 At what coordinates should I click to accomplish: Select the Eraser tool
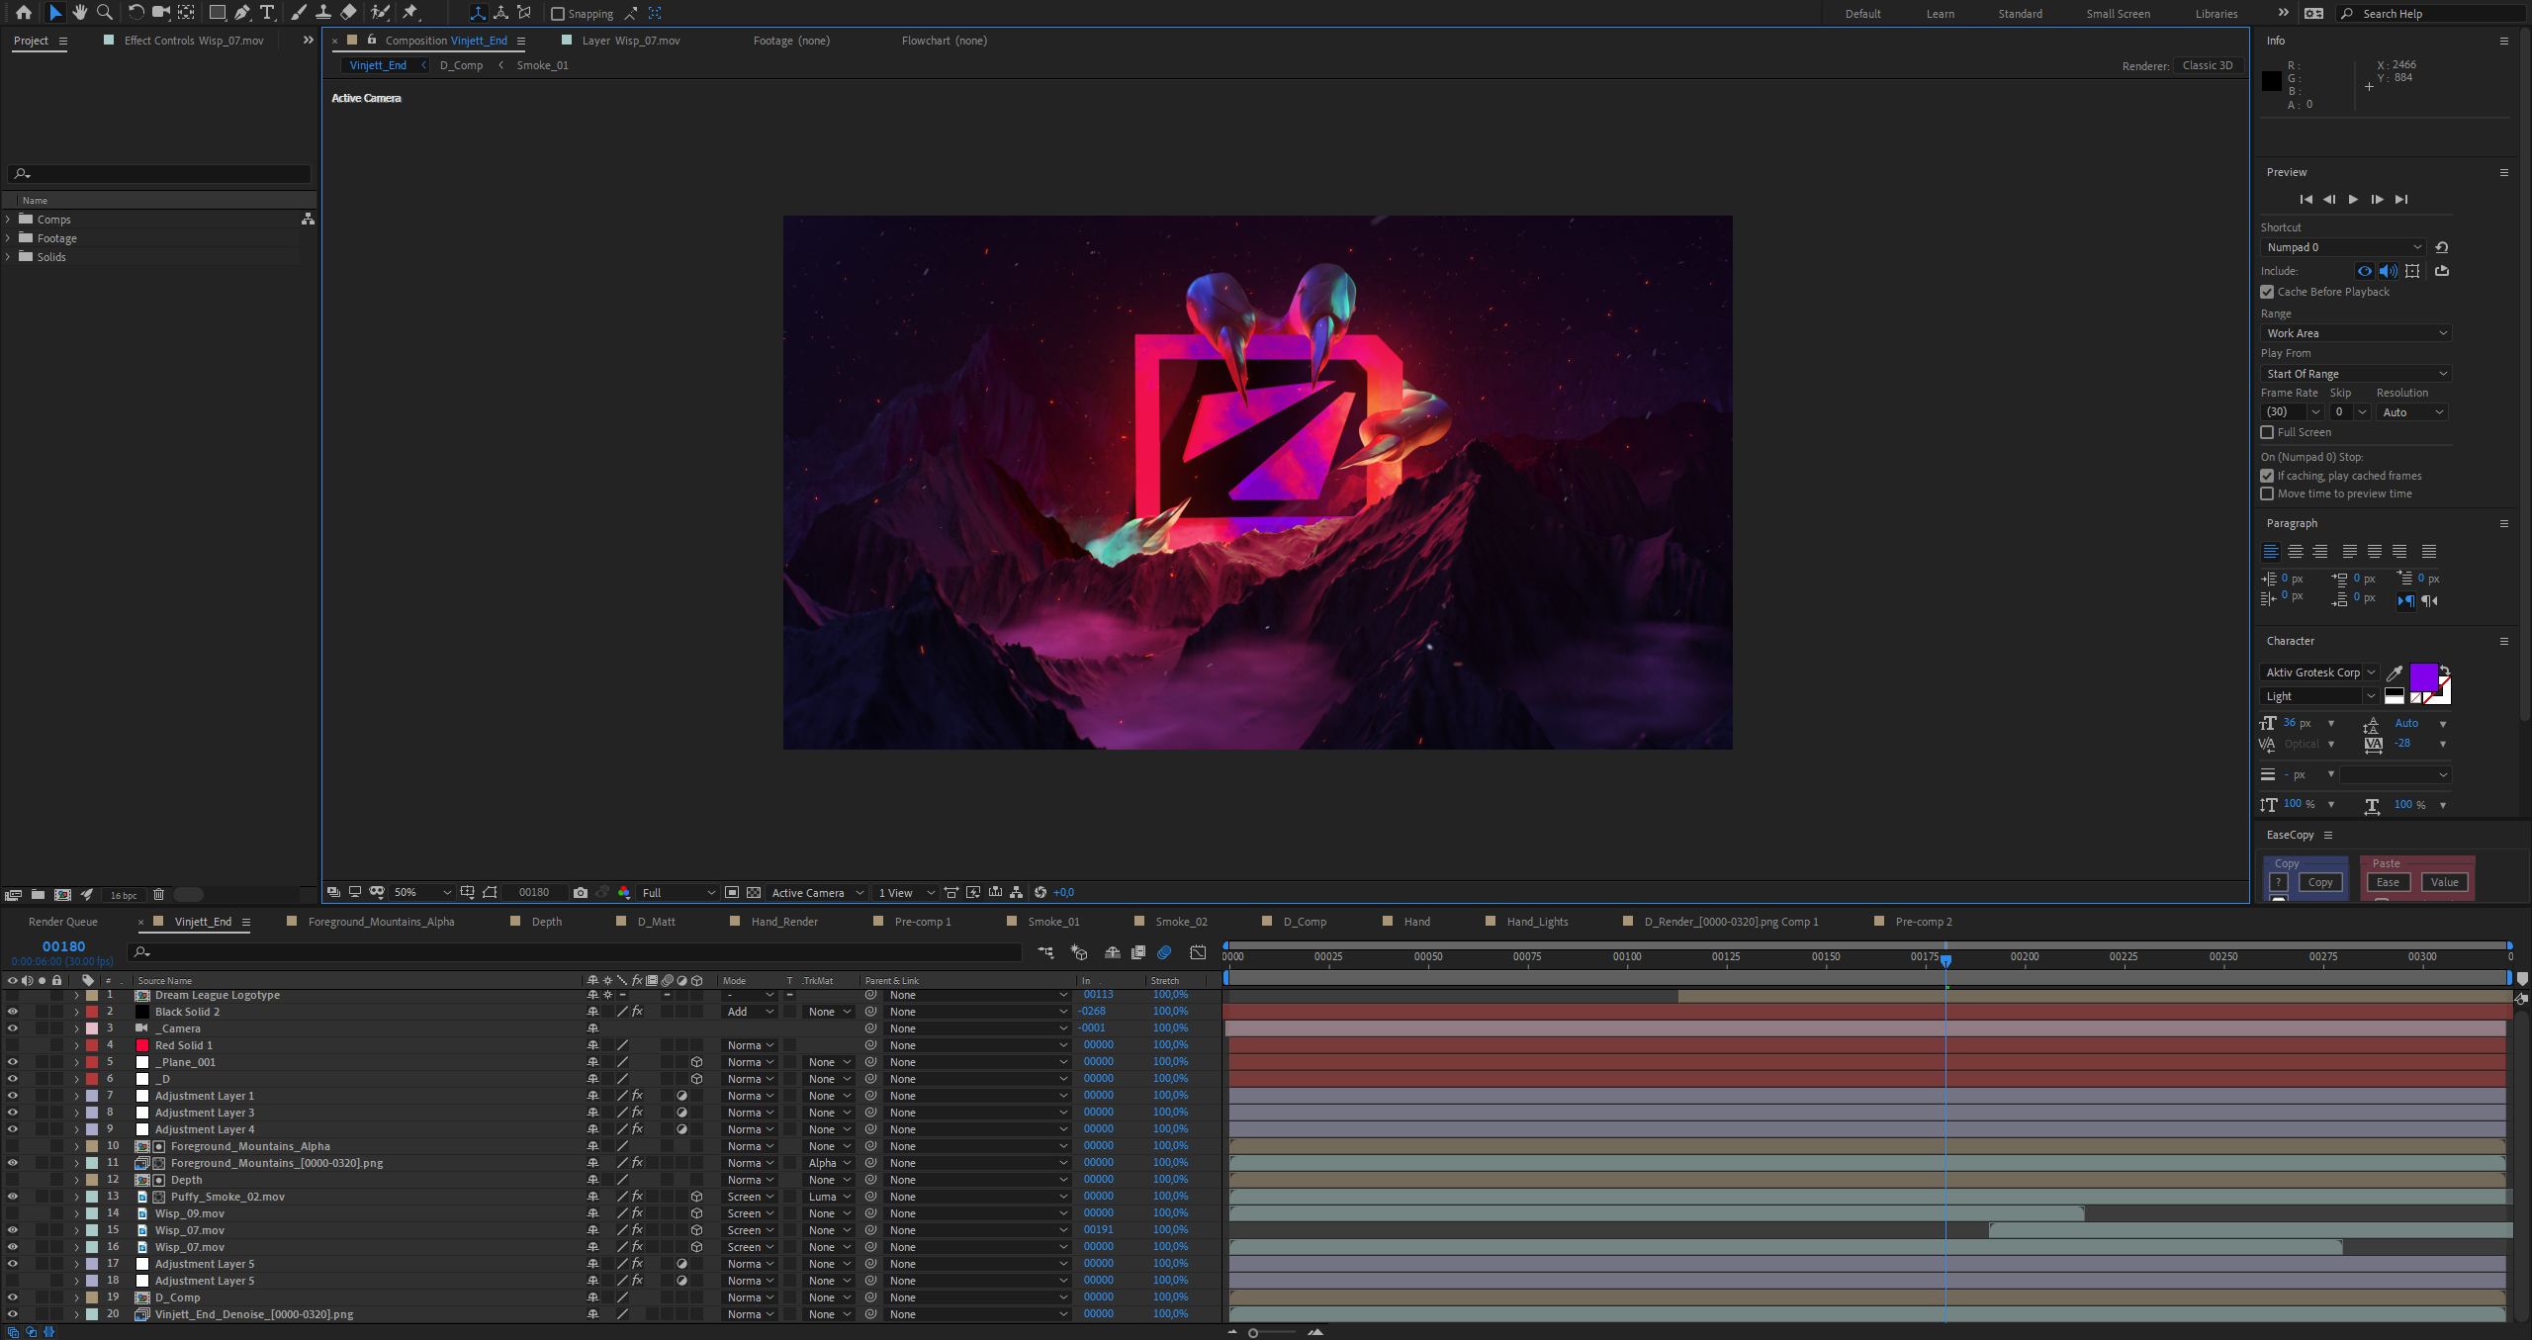[x=348, y=13]
